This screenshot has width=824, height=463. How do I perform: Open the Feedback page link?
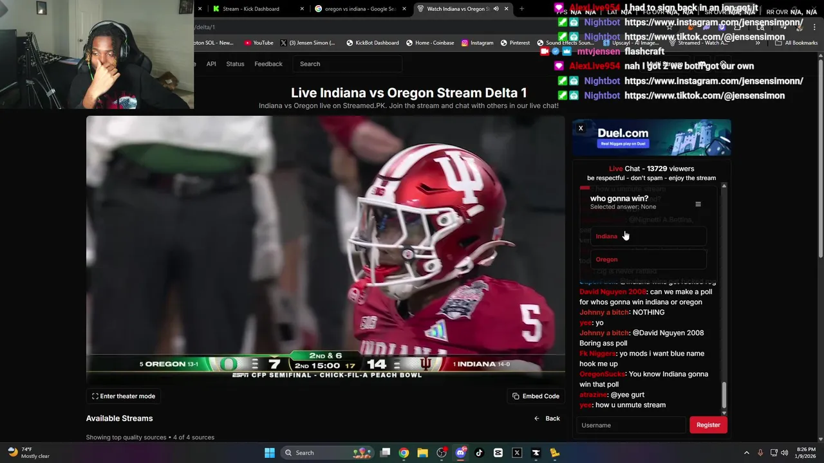pyautogui.click(x=268, y=64)
